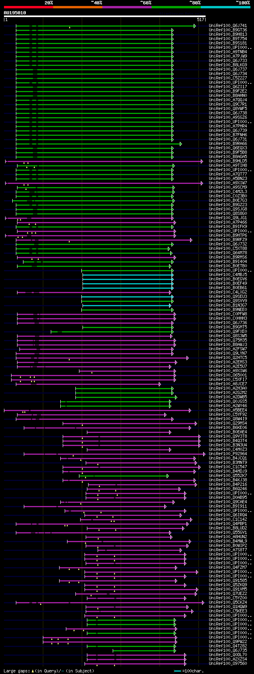Click the red ~20% identity legend bar
Screen dimensions: 254x674
[28, 7]
